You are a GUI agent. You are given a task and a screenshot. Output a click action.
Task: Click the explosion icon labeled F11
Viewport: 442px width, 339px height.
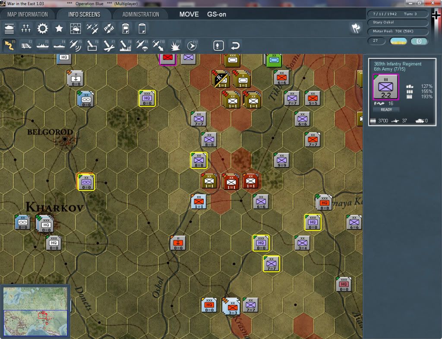175,45
